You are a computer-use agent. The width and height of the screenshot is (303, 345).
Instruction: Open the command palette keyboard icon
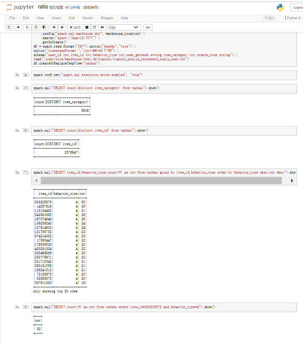coord(148,27)
